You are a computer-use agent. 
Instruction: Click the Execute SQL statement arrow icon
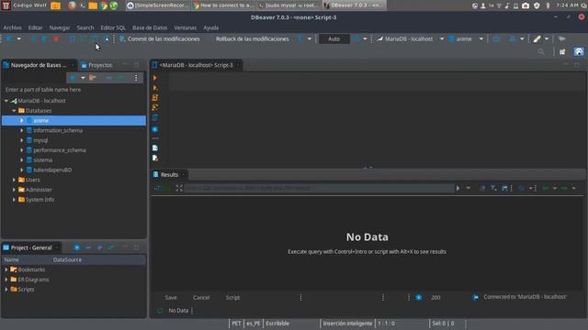155,78
